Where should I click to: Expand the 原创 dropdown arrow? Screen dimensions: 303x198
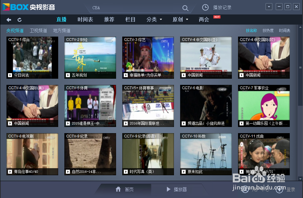[187, 19]
